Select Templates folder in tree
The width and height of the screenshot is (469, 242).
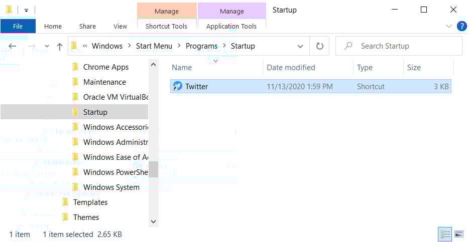[x=90, y=202]
